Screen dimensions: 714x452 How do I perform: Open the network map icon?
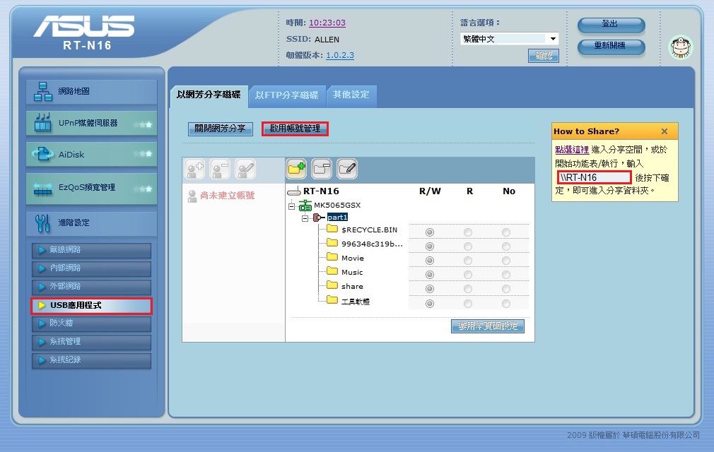(x=43, y=92)
